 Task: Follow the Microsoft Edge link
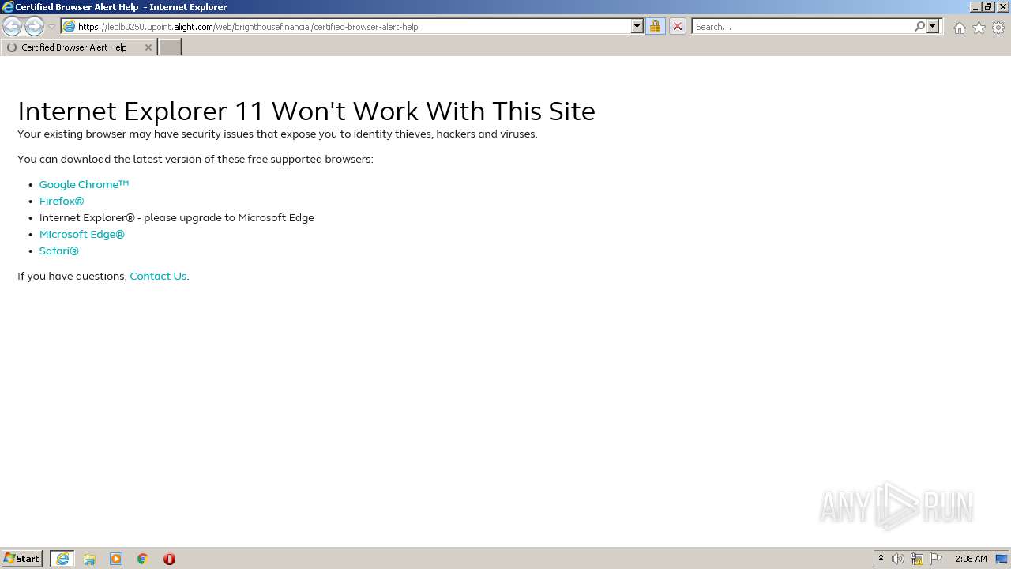pos(82,234)
